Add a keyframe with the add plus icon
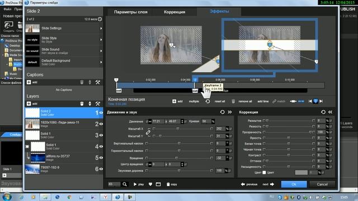Screen dimensions: 358x201 [174, 101]
